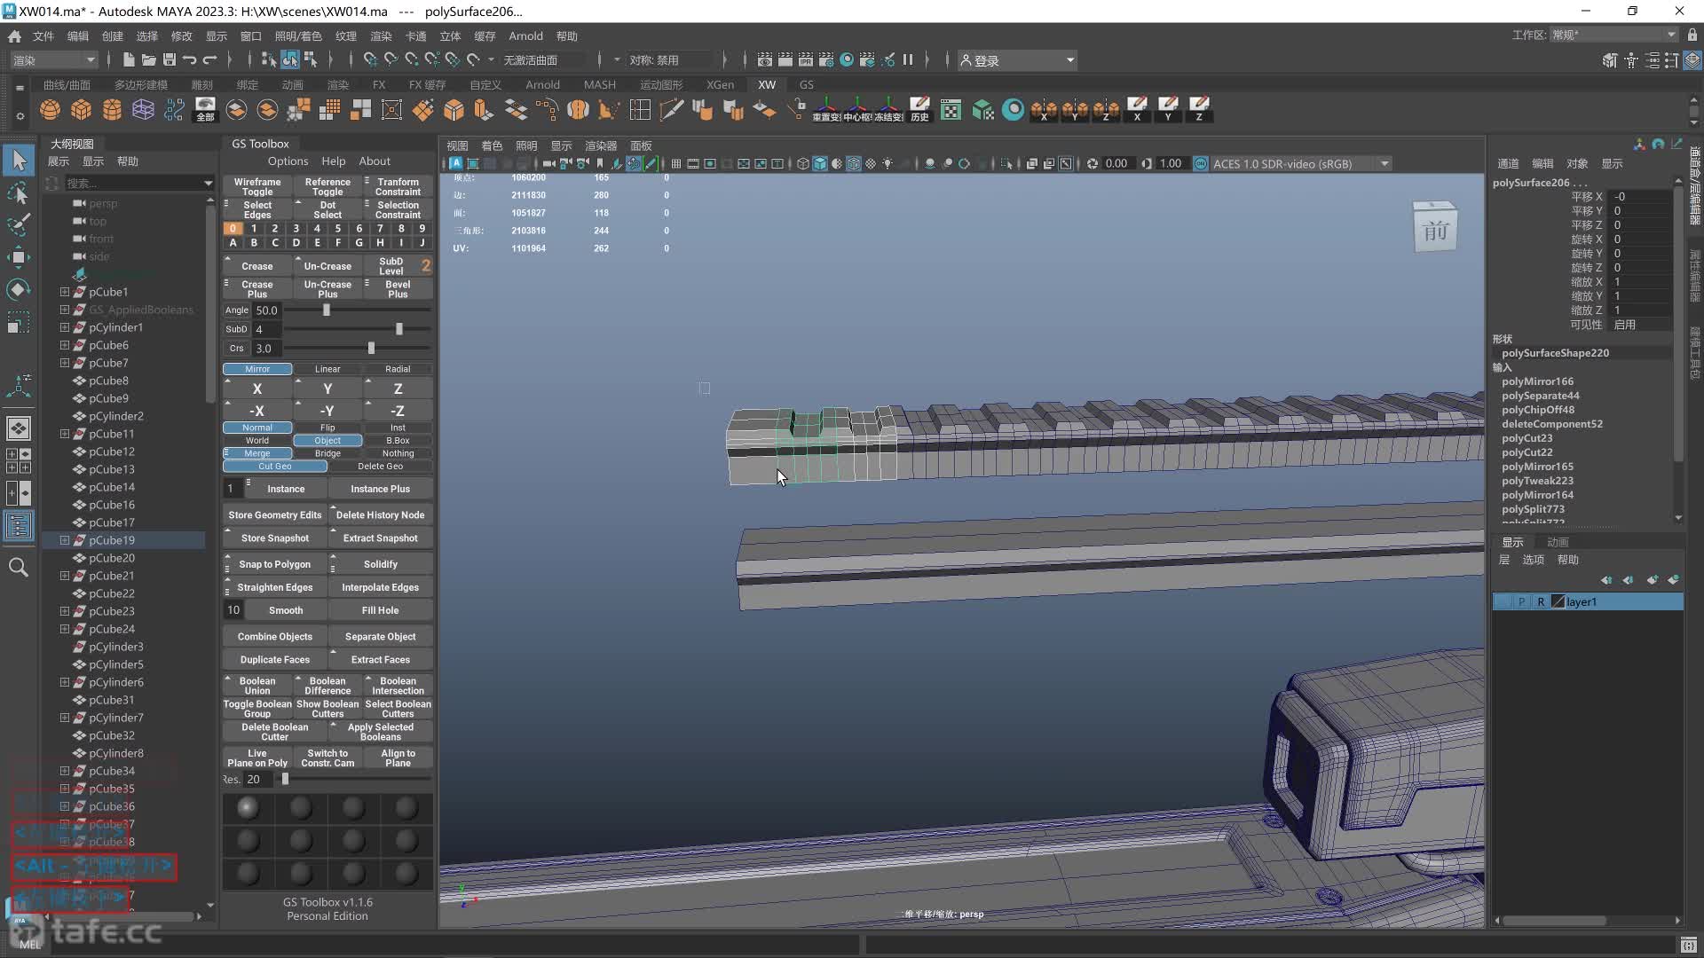Select the Paint Selection tool in toolbox
Screen dimensions: 1704x958
[x=19, y=224]
